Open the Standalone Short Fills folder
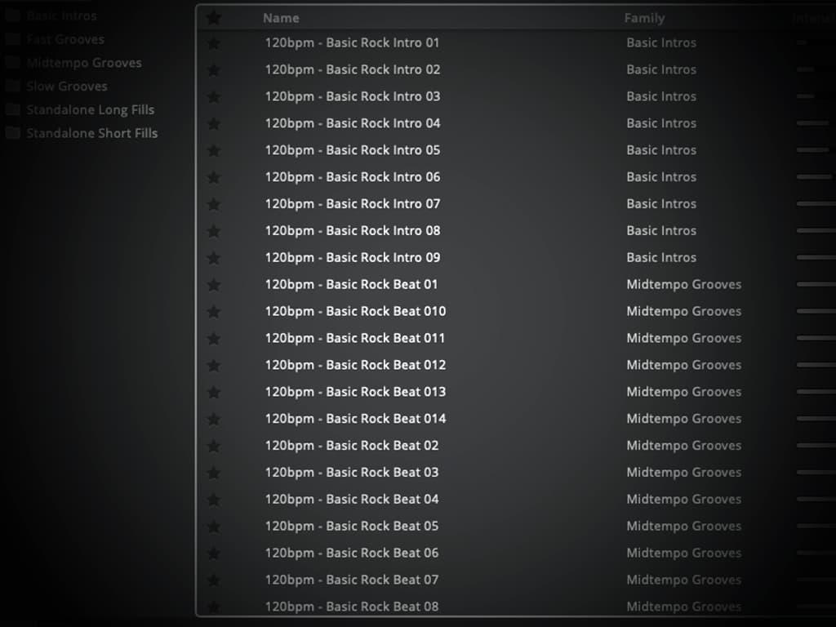 pyautogui.click(x=91, y=133)
